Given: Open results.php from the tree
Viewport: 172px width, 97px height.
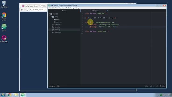Looking at the screenshot, I should point(58,32).
